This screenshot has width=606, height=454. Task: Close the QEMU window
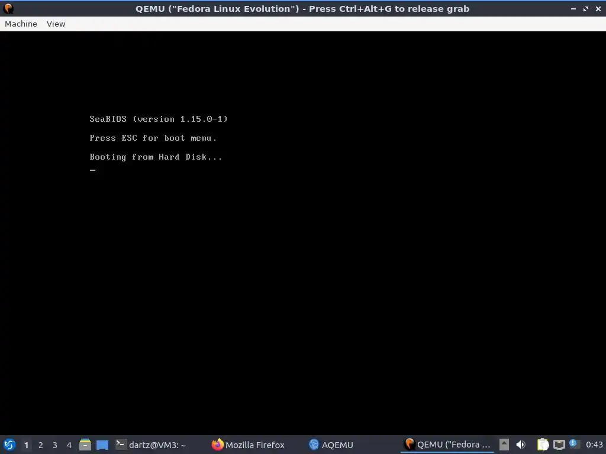point(598,8)
